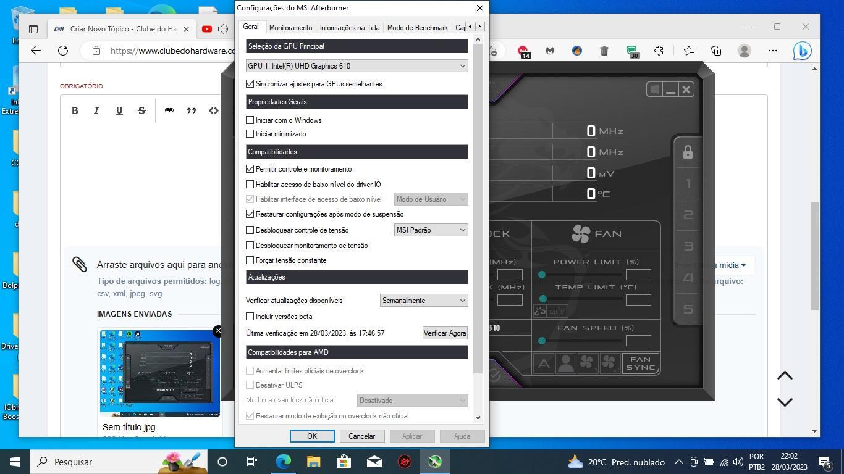The image size is (844, 474).
Task: Open Edge extensions puzzle icon
Action: pos(659,51)
